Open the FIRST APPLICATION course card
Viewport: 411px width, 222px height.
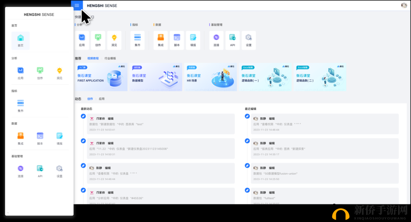pos(101,77)
